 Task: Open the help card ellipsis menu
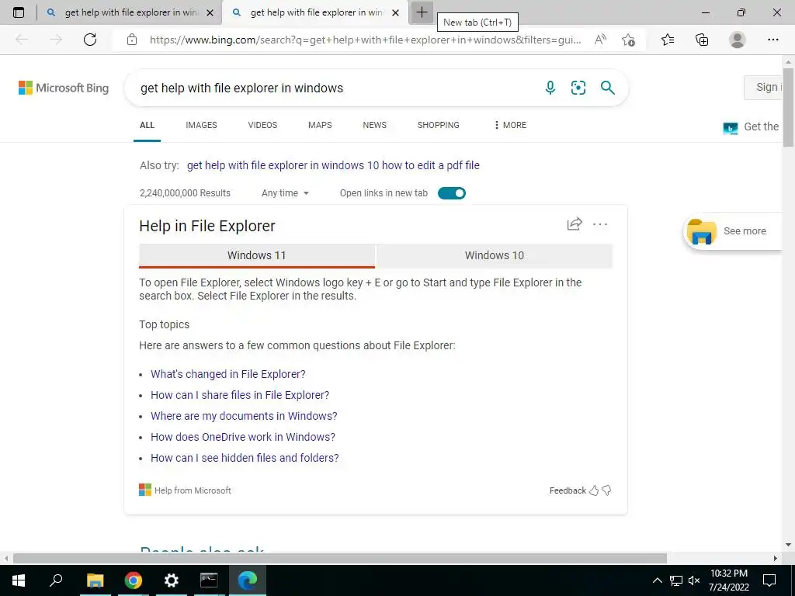pyautogui.click(x=600, y=224)
